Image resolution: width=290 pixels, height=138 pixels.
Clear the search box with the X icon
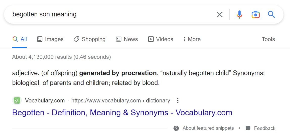(x=220, y=14)
